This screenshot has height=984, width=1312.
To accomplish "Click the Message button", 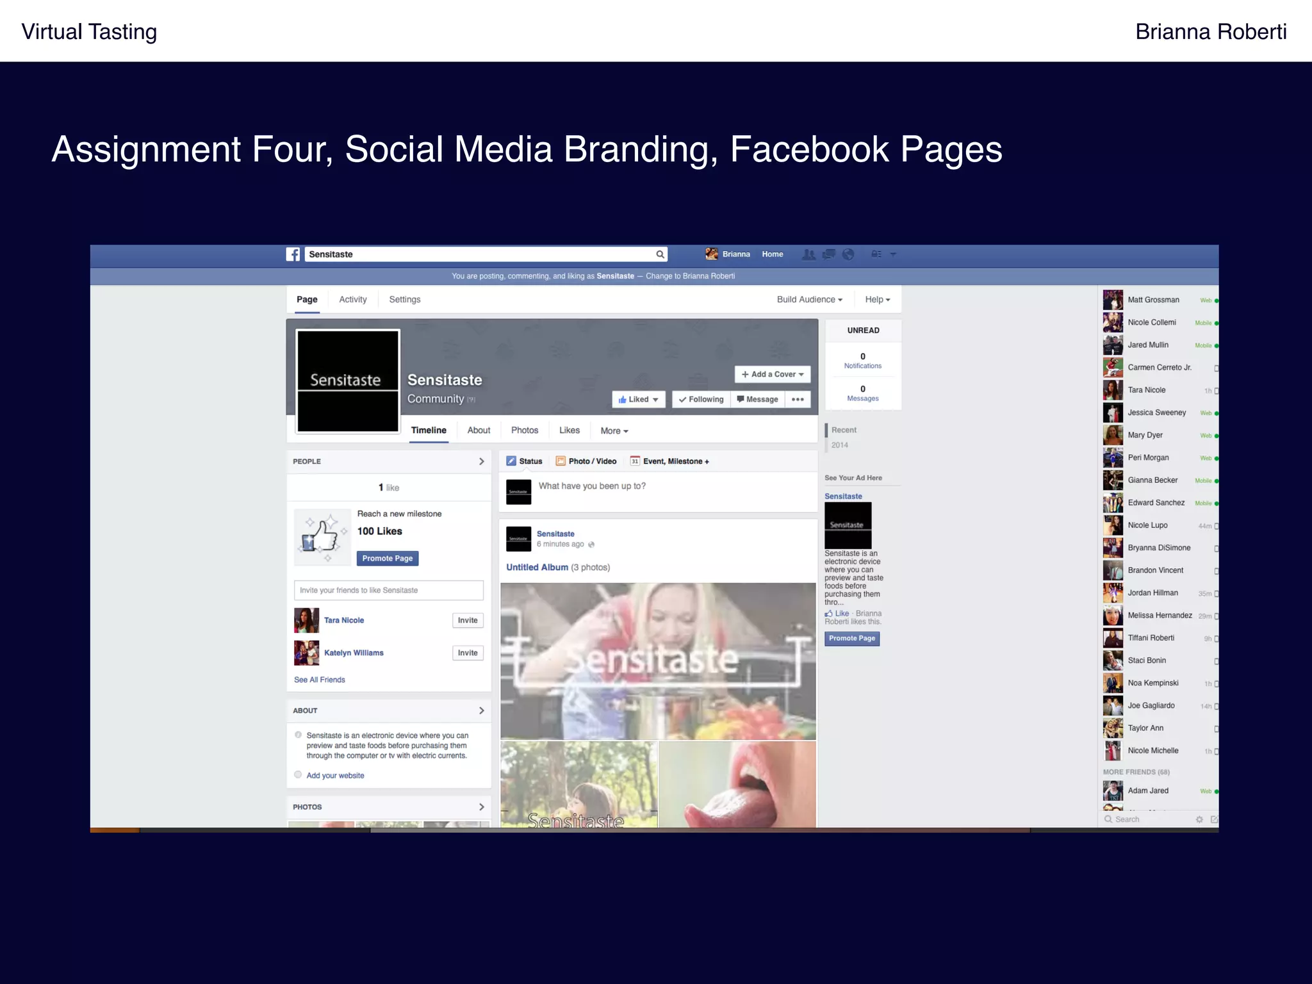I will [757, 399].
